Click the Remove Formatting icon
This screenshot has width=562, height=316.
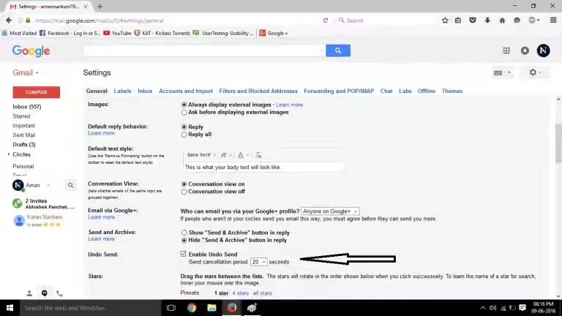(258, 155)
